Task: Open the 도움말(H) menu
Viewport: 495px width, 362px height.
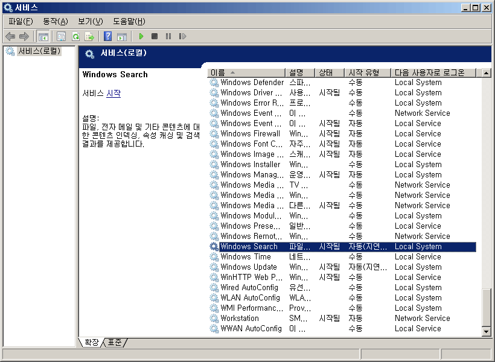Action: [x=129, y=22]
